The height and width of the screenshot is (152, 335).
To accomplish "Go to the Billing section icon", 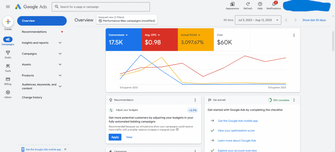I will click(8, 79).
